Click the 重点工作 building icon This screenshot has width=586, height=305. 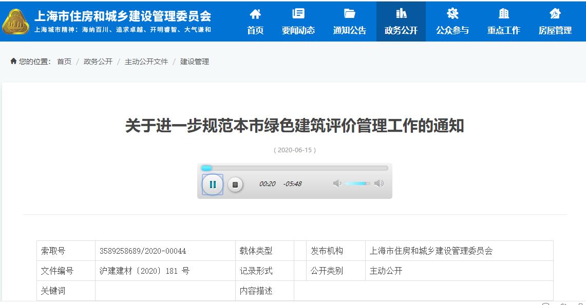coord(504,14)
